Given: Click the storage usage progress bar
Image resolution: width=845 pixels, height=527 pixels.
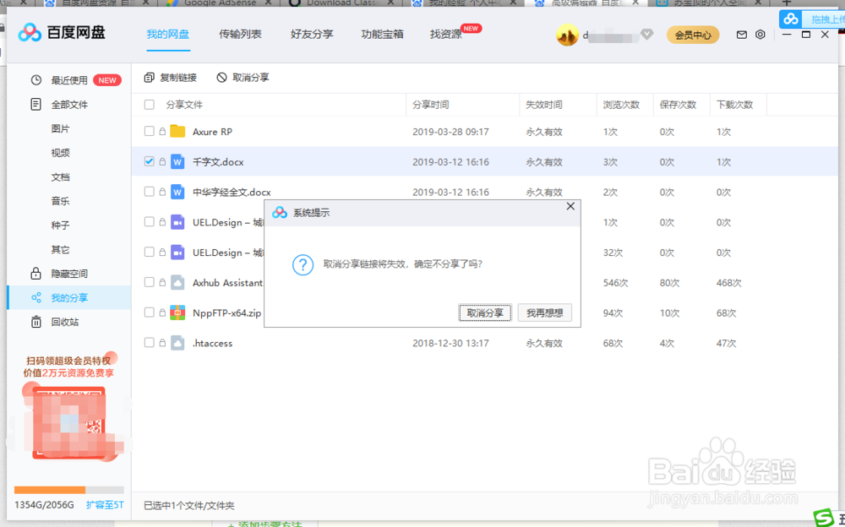Looking at the screenshot, I should tap(69, 490).
